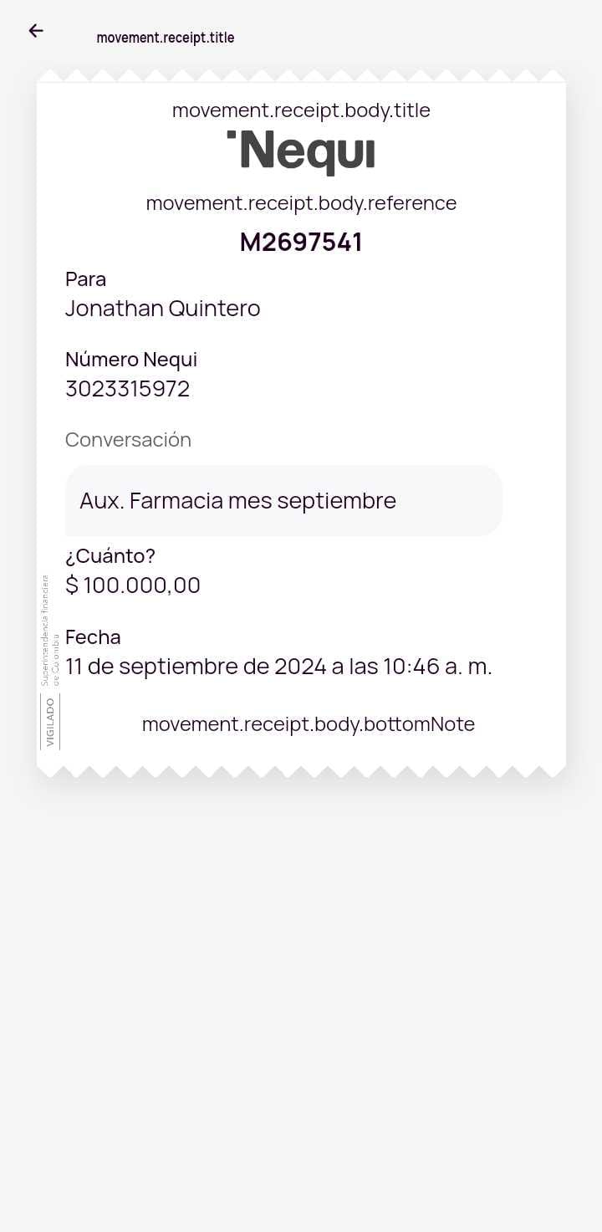
Task: Click the zigzag bottom edge of receipt
Action: tap(301, 770)
